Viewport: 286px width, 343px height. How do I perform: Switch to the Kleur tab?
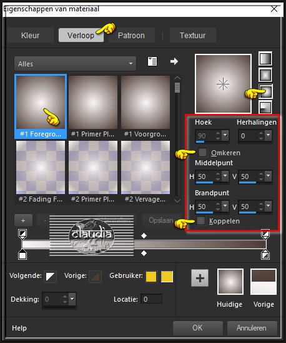point(31,35)
